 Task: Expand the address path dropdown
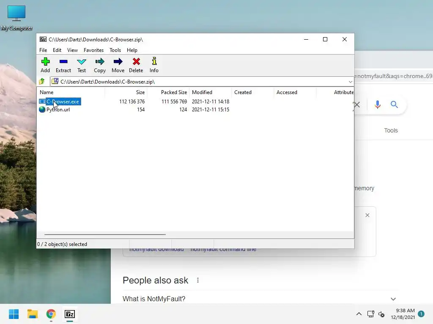coord(351,82)
